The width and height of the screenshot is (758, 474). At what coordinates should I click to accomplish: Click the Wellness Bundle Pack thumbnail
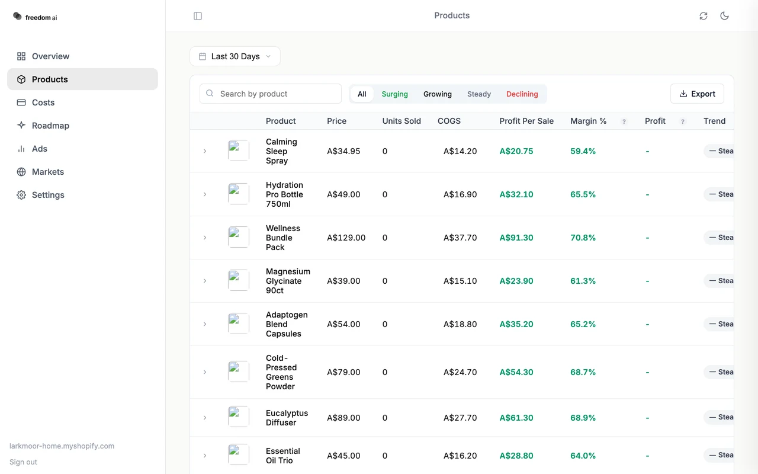pyautogui.click(x=239, y=237)
